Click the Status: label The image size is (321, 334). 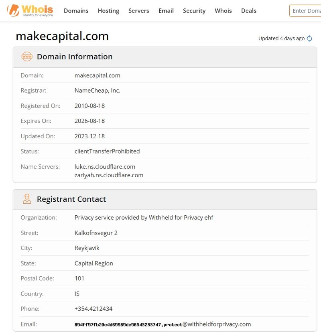click(x=30, y=152)
